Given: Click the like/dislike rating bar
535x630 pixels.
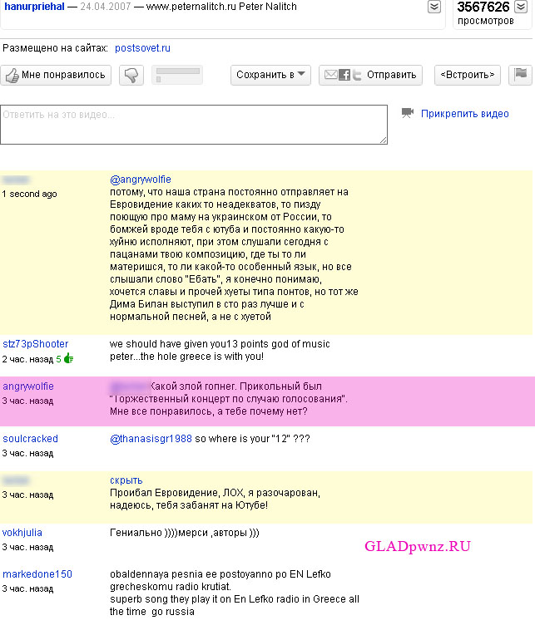Looking at the screenshot, I should coord(177,76).
